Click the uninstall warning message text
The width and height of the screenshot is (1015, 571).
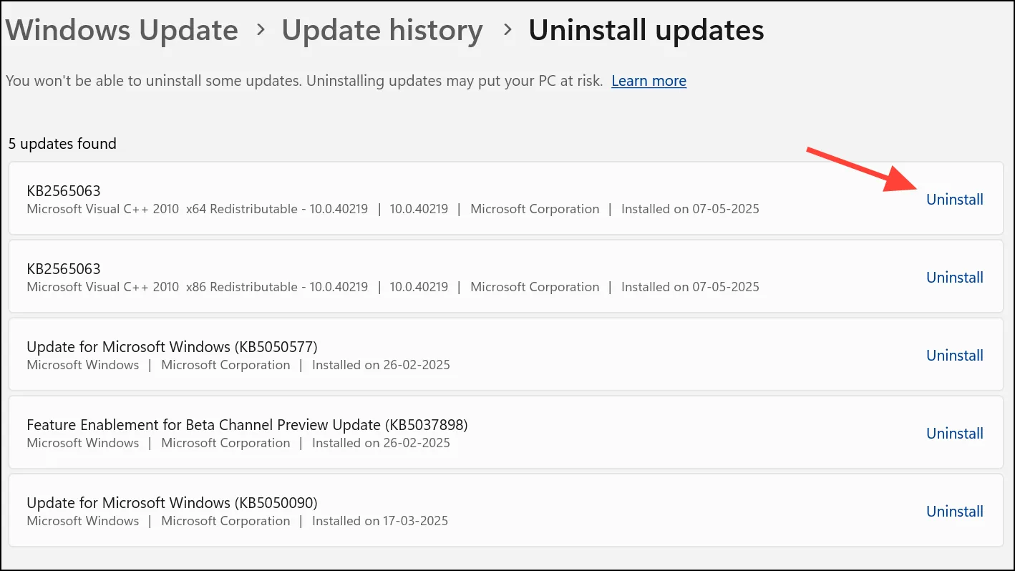tap(304, 81)
